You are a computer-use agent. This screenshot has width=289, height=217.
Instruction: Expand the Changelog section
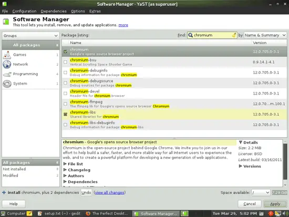(x=65, y=170)
